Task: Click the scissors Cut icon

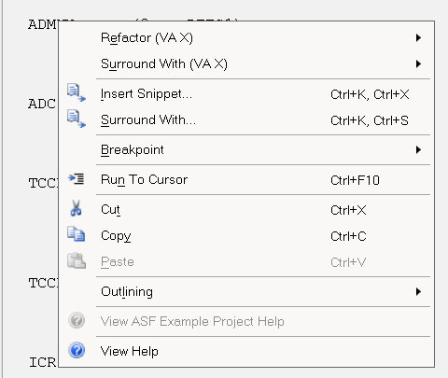Action: pyautogui.click(x=76, y=208)
